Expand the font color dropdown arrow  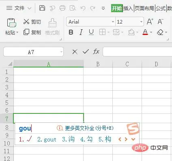tap(151, 32)
